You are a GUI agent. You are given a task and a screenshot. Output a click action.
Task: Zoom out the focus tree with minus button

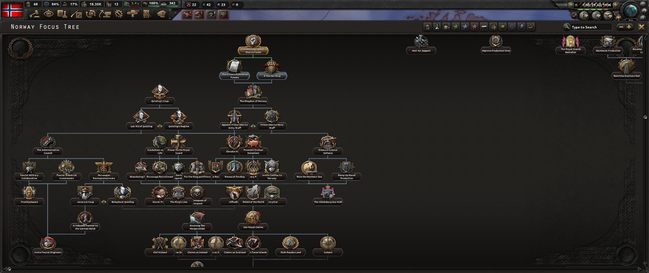(x=621, y=27)
